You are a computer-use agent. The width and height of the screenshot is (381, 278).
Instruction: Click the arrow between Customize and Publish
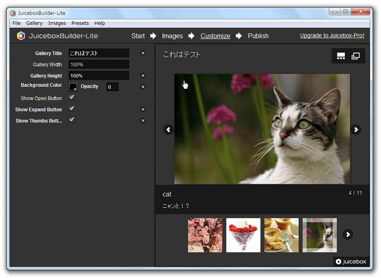pos(239,36)
